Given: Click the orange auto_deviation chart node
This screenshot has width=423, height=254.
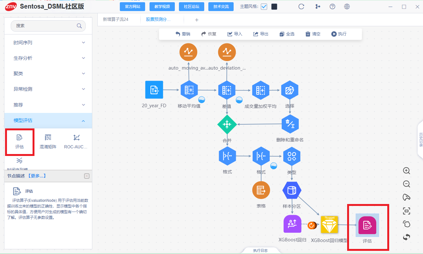Looking at the screenshot, I should 227,52.
